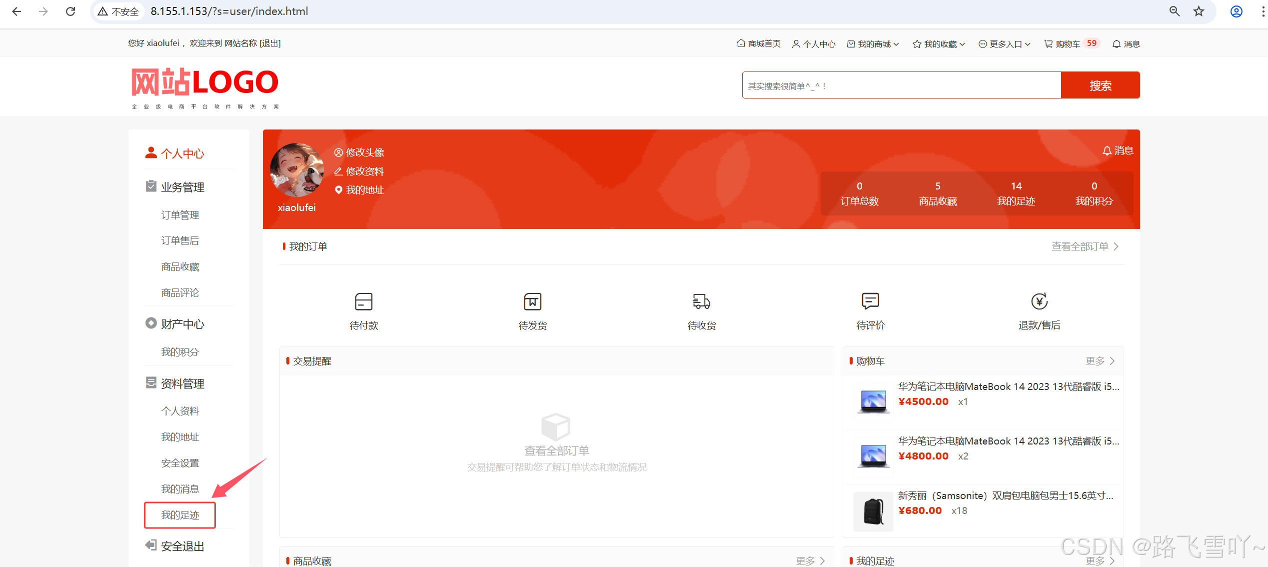Open 订单管理 in the left sidebar
1268x567 pixels.
click(180, 215)
